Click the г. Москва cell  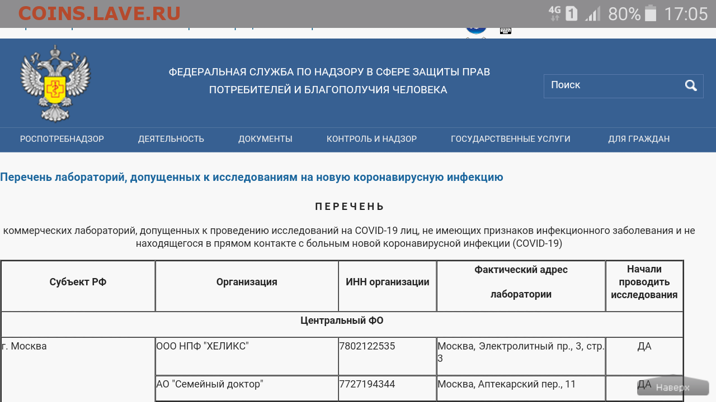78,370
